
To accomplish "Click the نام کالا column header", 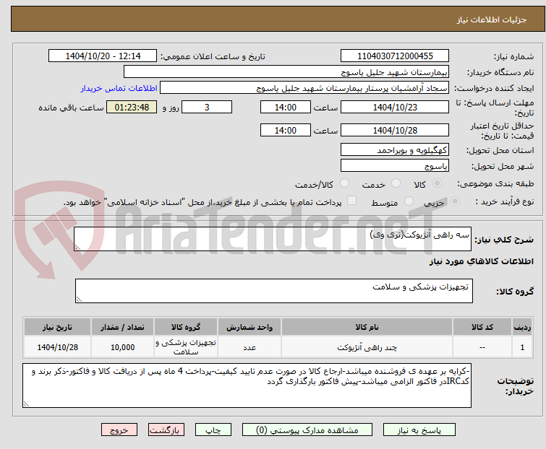I will point(367,327).
